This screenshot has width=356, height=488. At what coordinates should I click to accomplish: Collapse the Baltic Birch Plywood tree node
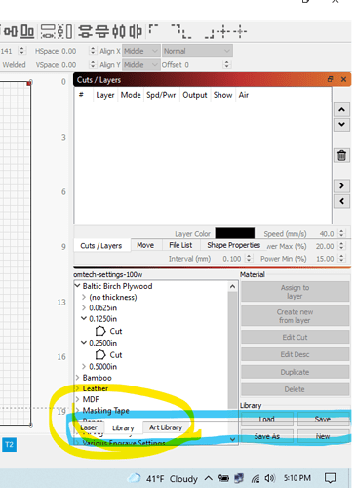click(77, 286)
